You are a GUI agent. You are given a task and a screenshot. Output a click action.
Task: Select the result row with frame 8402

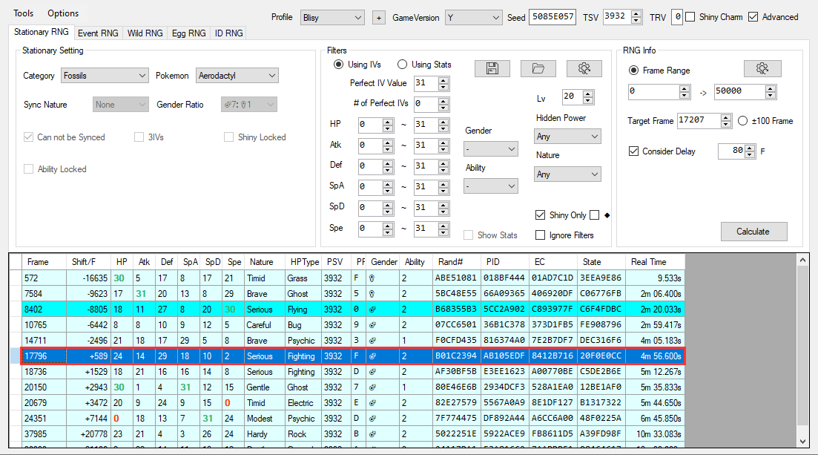[x=353, y=310]
